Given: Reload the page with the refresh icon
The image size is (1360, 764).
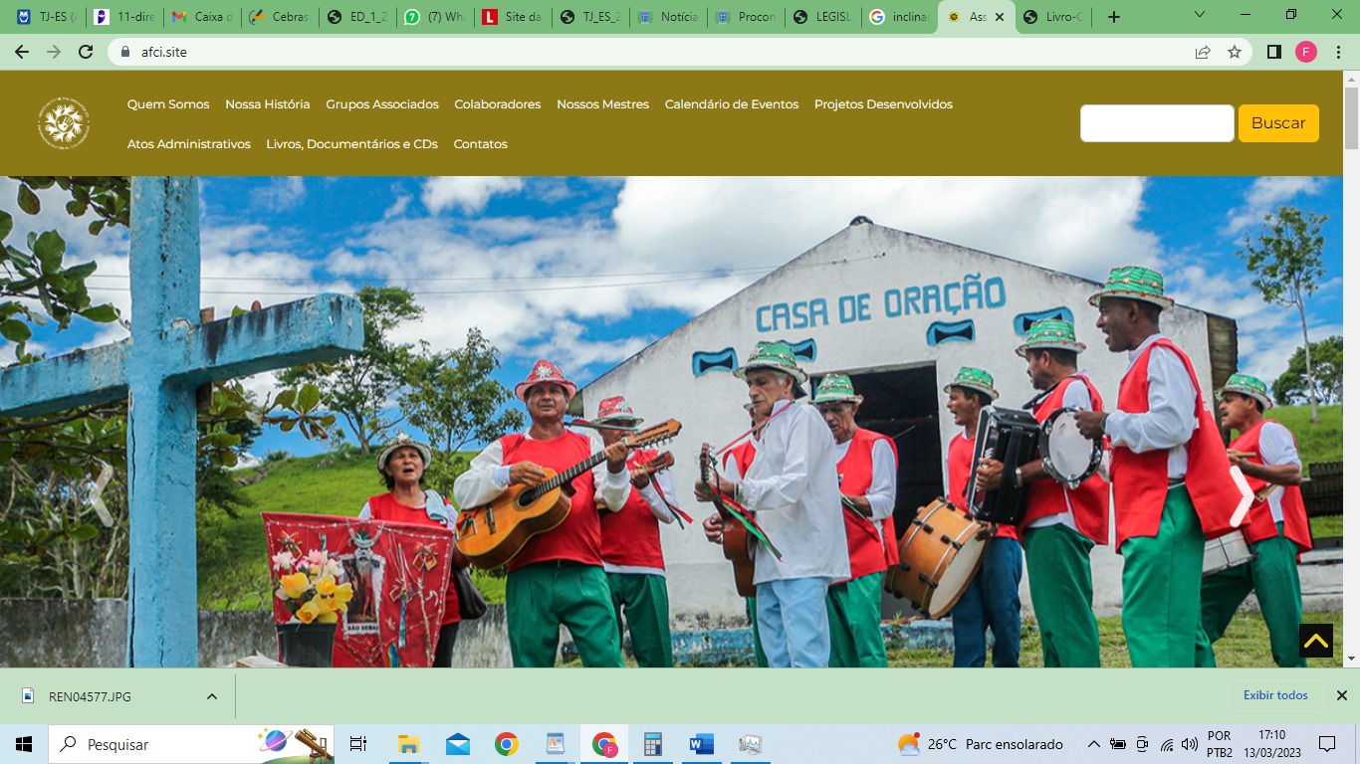Looking at the screenshot, I should coord(86,52).
